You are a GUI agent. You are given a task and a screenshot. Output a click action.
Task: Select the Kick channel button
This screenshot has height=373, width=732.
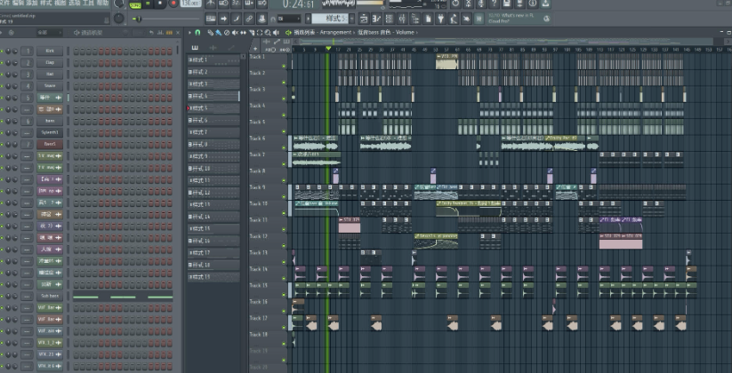(50, 52)
